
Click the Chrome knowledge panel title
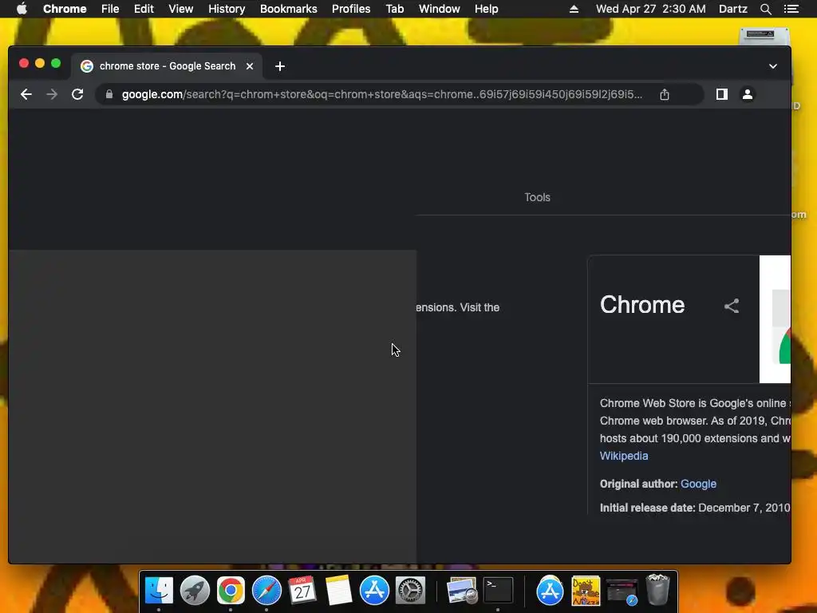pyautogui.click(x=642, y=305)
